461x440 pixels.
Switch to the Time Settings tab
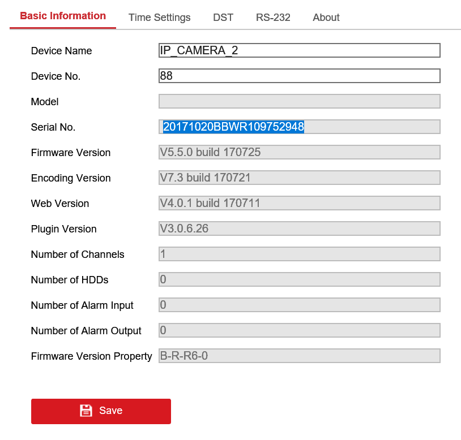point(159,18)
